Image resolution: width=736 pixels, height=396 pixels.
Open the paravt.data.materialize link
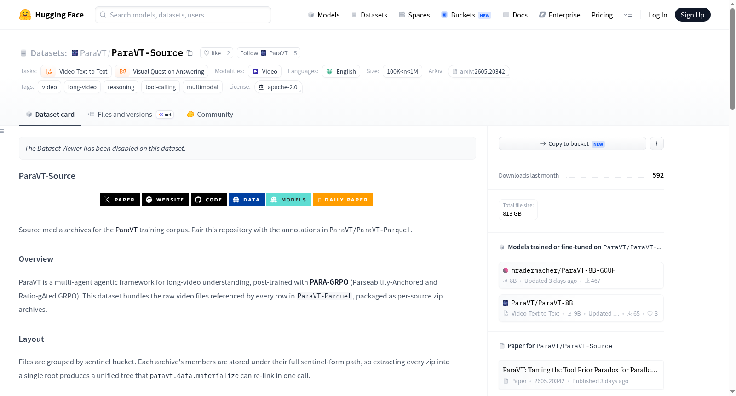194,376
